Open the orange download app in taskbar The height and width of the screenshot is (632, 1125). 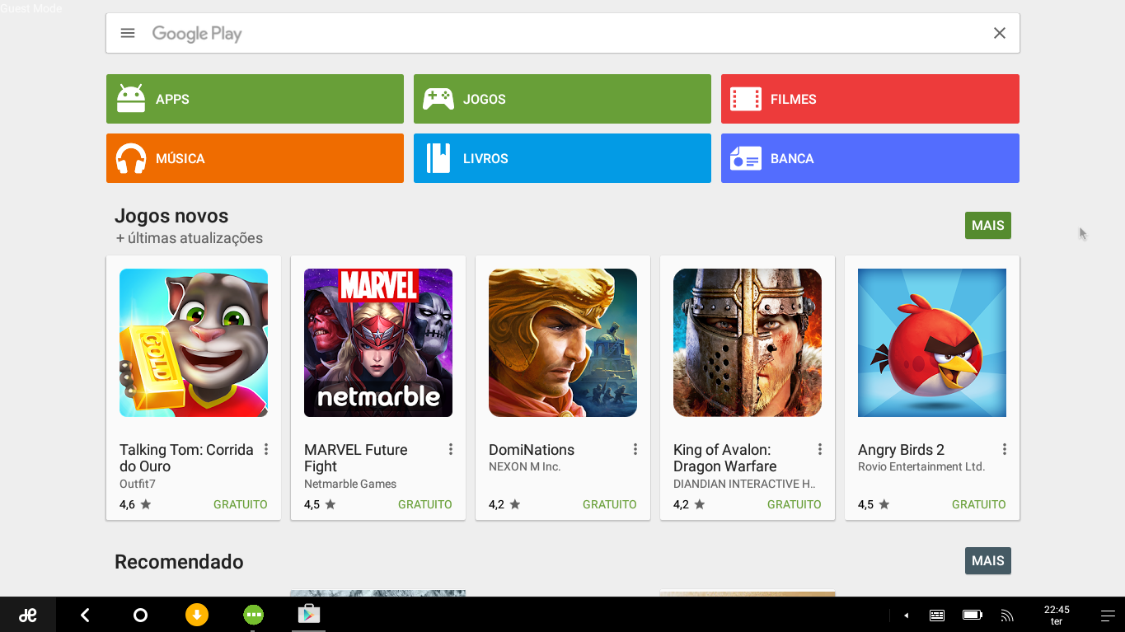tap(196, 615)
